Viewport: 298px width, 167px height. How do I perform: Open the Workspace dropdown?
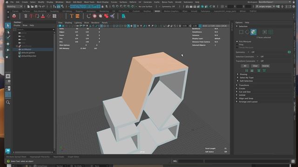point(275,2)
